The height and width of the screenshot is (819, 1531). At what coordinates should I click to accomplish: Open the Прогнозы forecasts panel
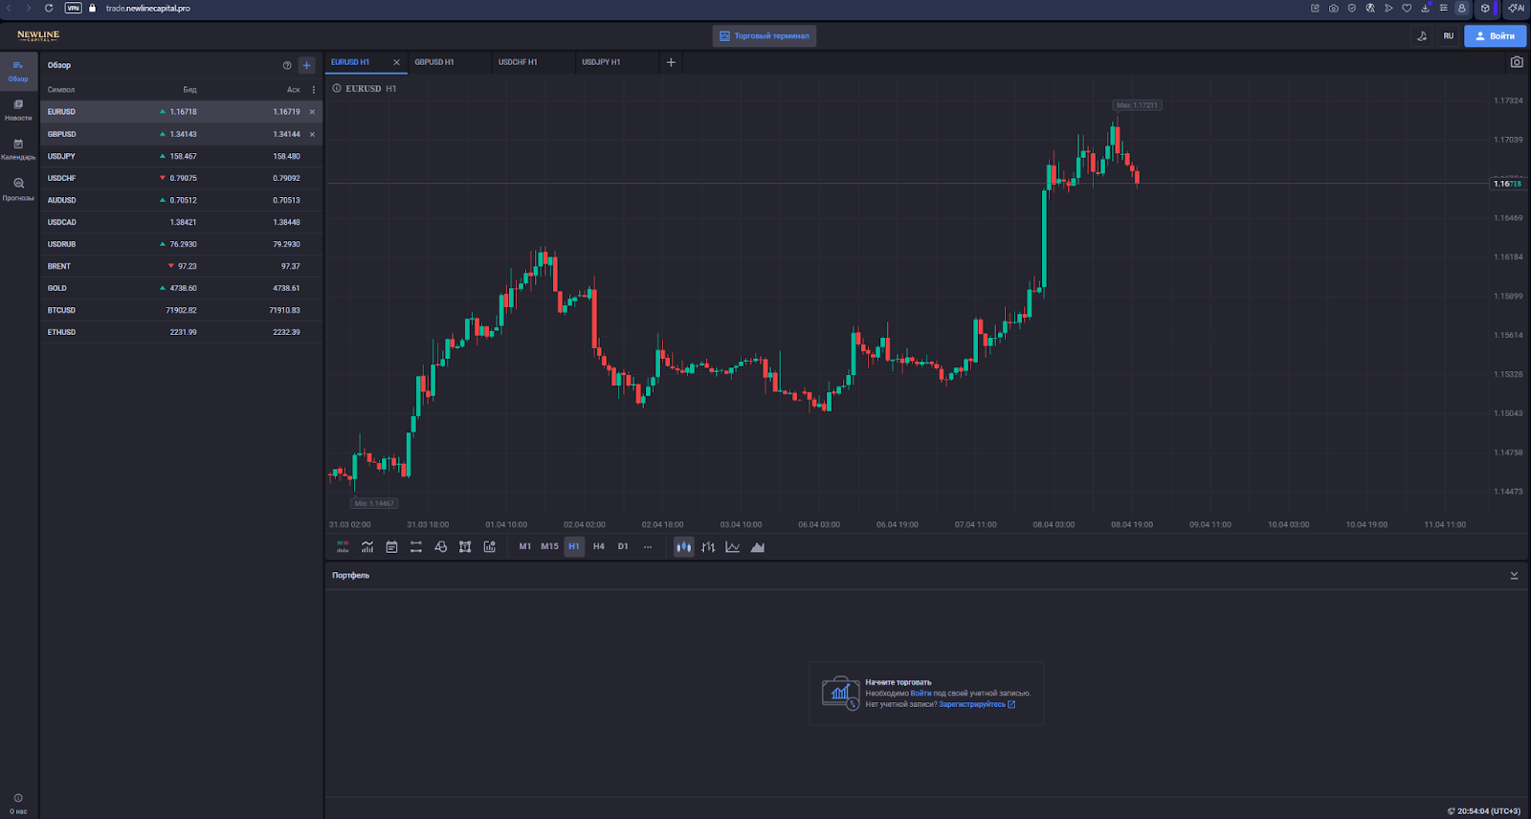(18, 188)
